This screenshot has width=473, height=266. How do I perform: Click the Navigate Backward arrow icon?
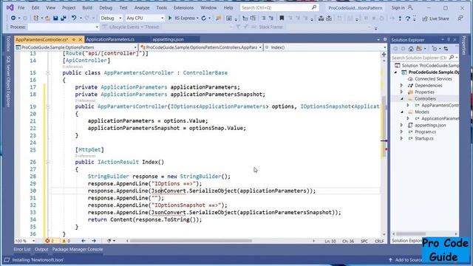(x=13, y=18)
